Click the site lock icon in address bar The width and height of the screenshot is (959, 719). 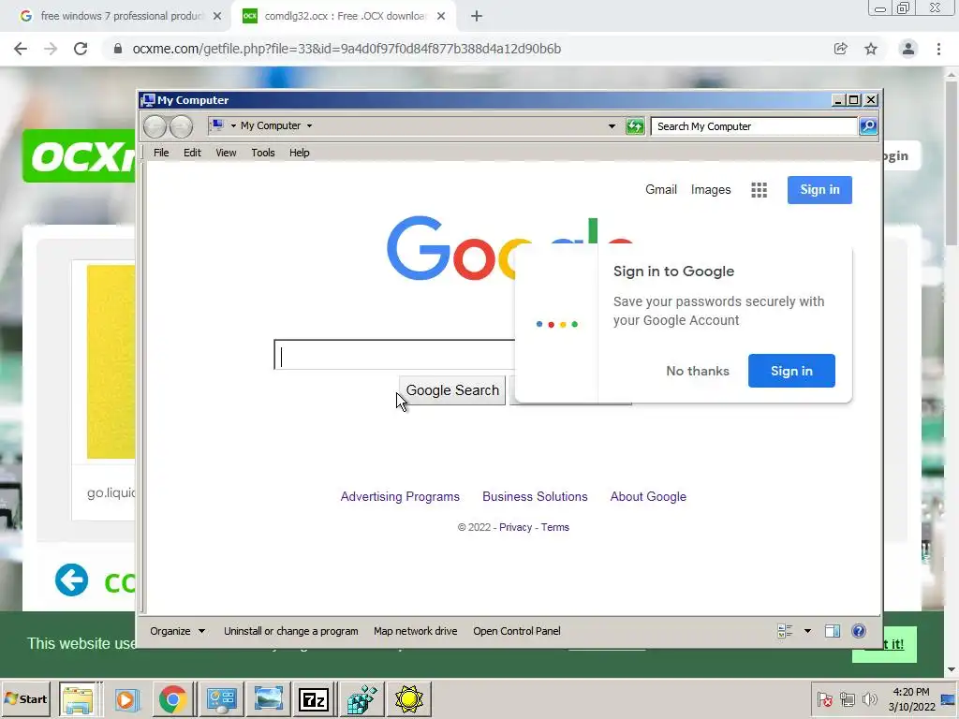[x=118, y=49]
